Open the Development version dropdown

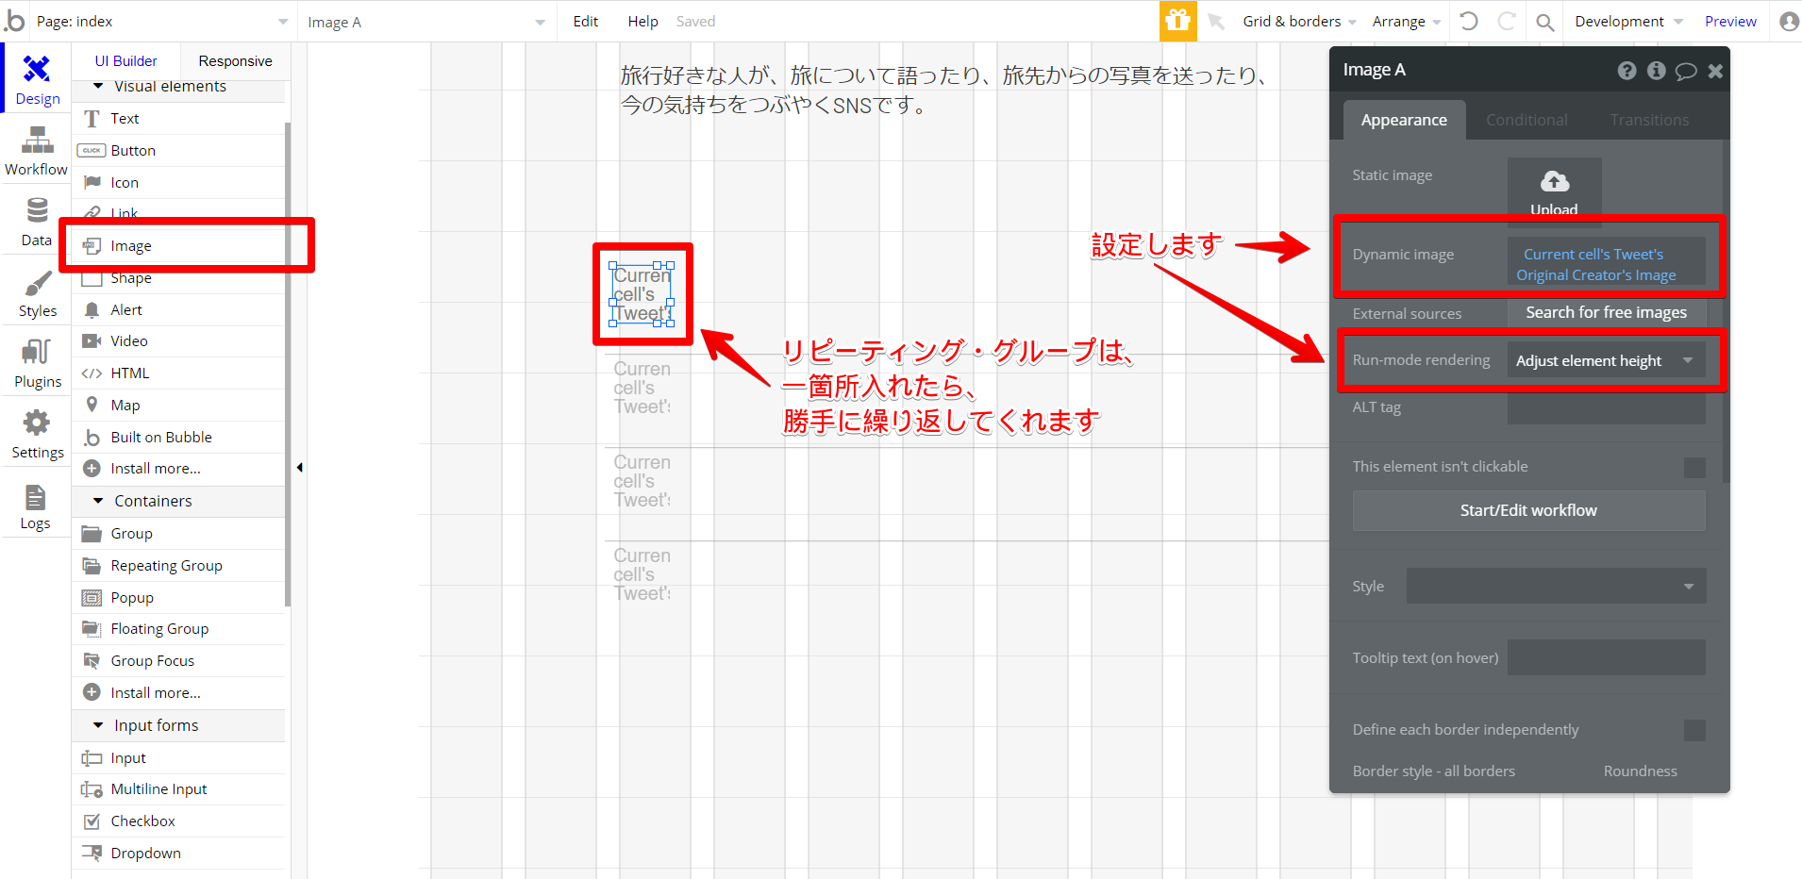point(1628,21)
